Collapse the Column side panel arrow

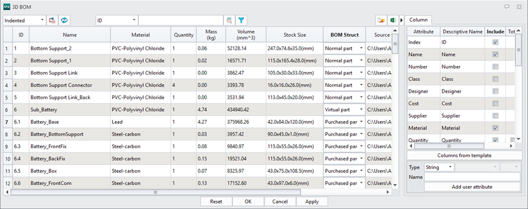[x=401, y=20]
